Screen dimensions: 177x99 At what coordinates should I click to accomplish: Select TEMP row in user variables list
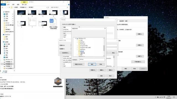click(x=65, y=35)
